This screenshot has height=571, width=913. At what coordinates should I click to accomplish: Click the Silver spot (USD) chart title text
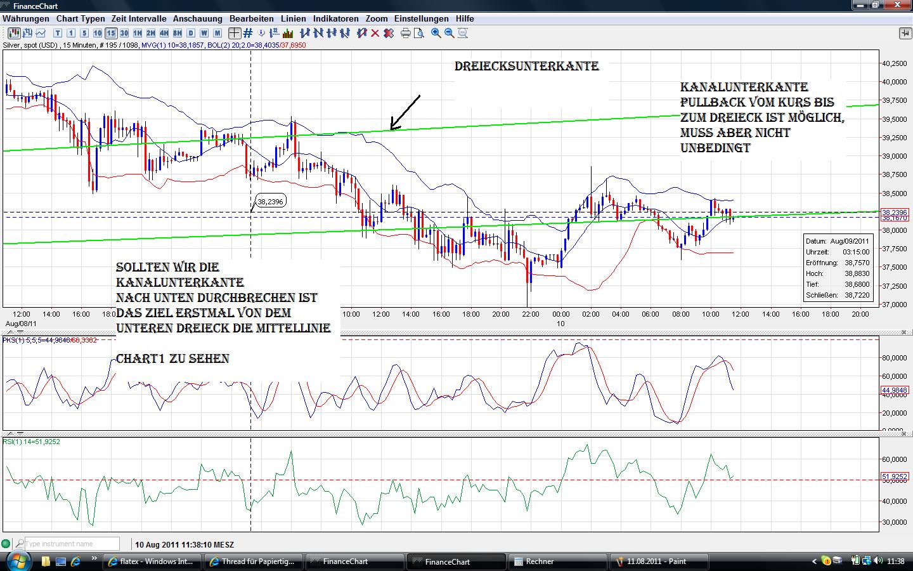click(30, 45)
